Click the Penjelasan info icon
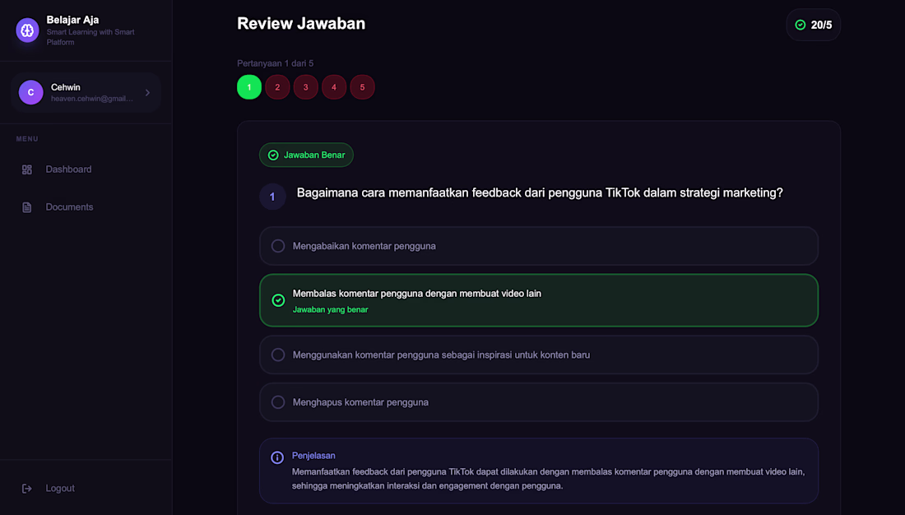The image size is (905, 515). [277, 457]
